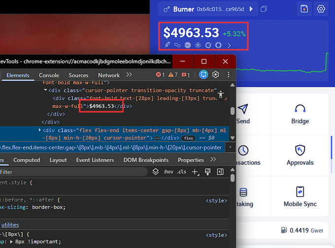This screenshot has width=335, height=248.
Task: Click the issues count badge
Action: click(185, 74)
